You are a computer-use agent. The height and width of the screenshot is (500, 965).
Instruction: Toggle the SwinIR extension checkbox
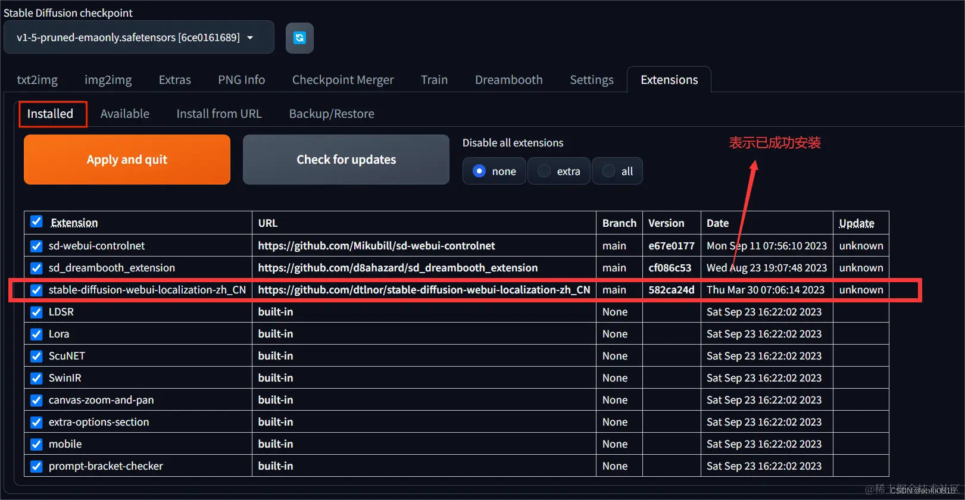click(x=36, y=378)
